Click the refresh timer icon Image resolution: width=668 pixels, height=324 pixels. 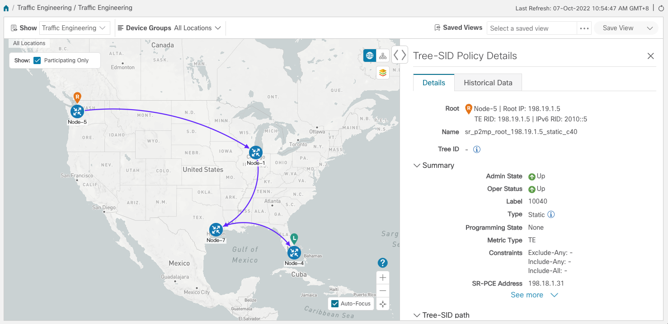coord(661,8)
